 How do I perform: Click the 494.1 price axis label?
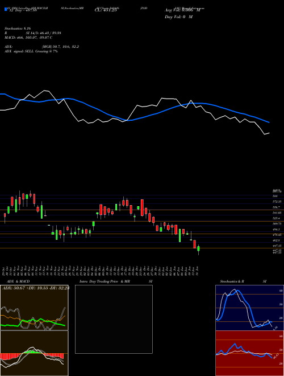click(x=277, y=229)
